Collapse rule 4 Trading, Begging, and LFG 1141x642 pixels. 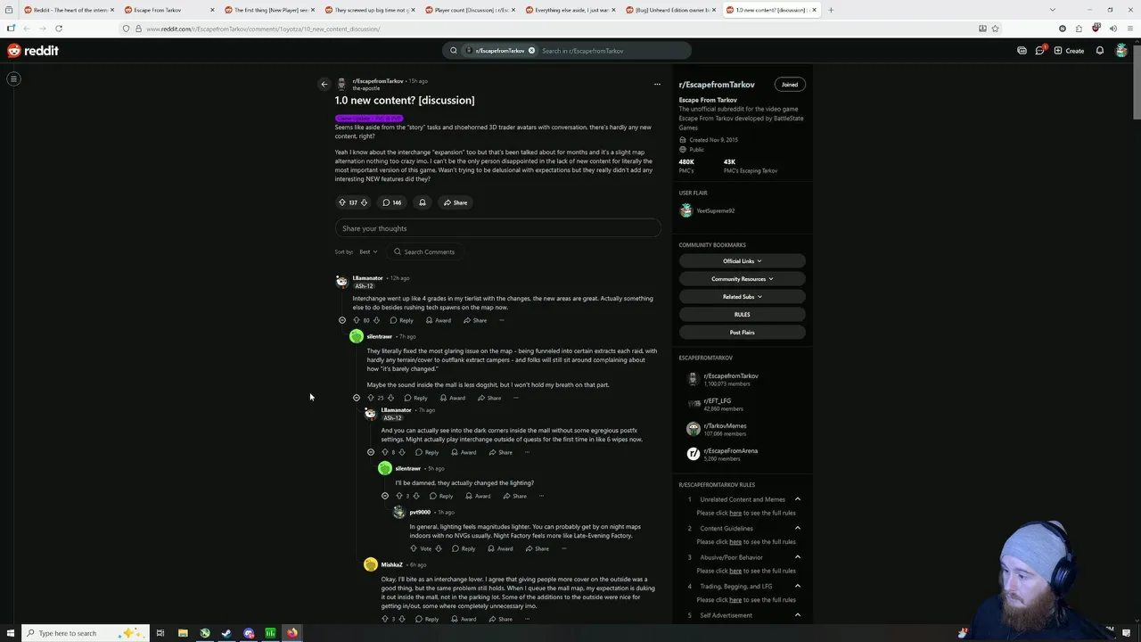pos(798,586)
